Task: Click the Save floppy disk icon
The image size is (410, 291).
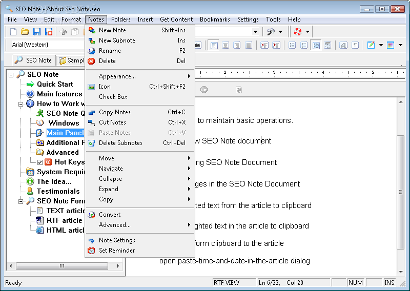Action: pyautogui.click(x=37, y=32)
